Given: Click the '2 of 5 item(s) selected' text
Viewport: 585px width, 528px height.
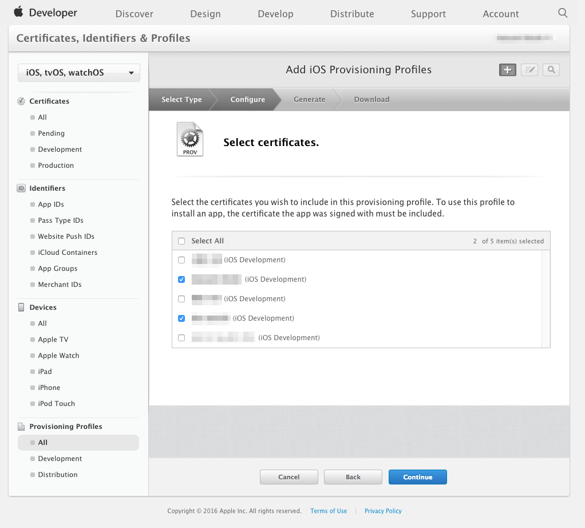Looking at the screenshot, I should 508,241.
